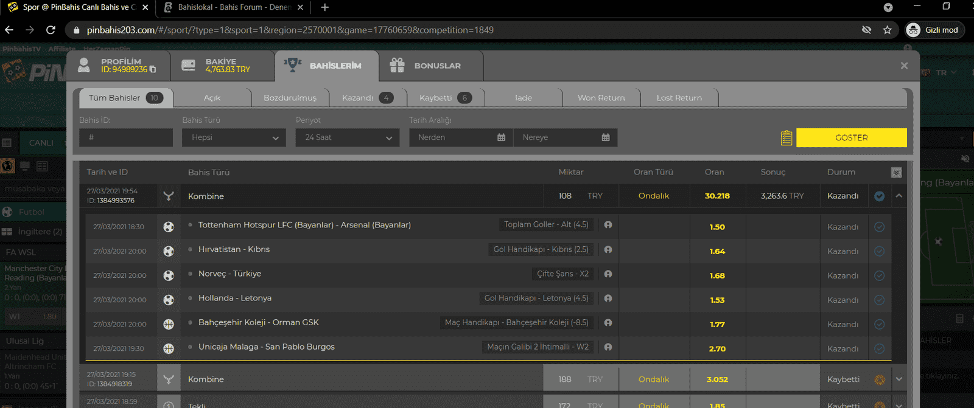
Task: Click the Toplam Goller - Alt (4.5) market label
Action: (546, 224)
